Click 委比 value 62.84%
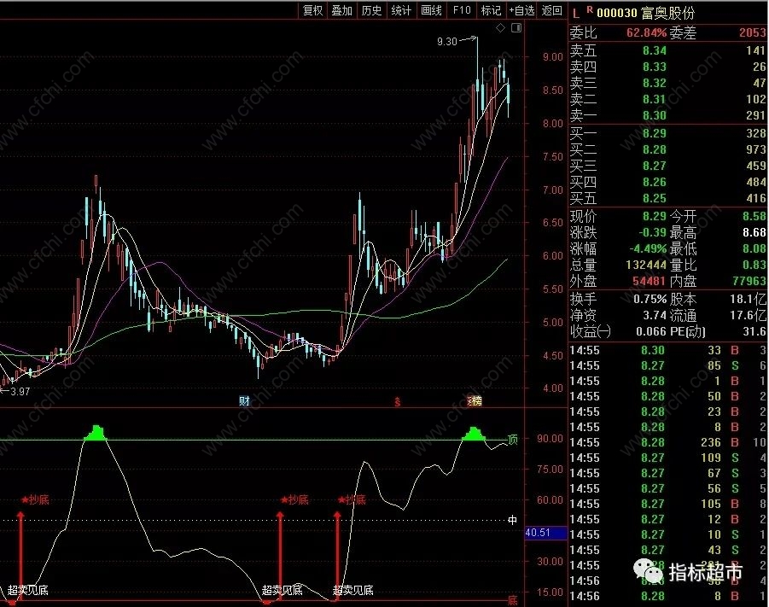 click(x=646, y=33)
